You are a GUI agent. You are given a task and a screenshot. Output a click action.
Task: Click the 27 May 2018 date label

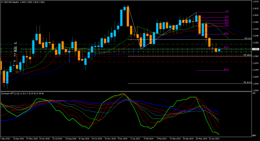pos(31,139)
